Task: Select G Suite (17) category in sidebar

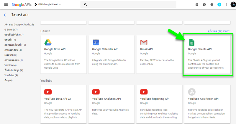Action: click(11, 30)
